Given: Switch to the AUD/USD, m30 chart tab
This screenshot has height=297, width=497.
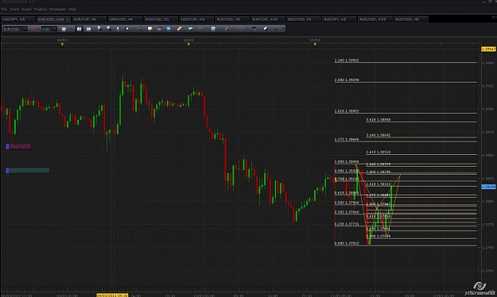Looking at the screenshot, I should pyautogui.click(x=375, y=19).
